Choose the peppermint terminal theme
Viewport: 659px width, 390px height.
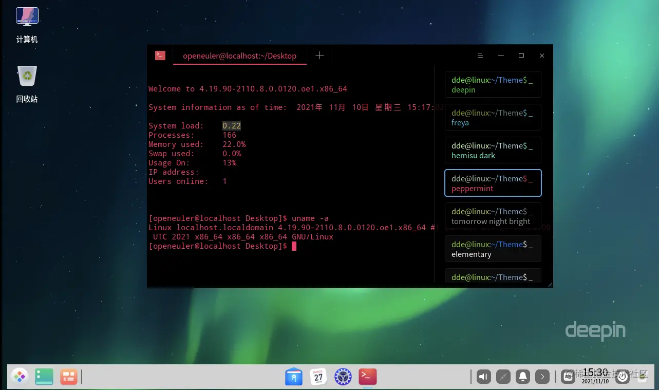pos(493,183)
